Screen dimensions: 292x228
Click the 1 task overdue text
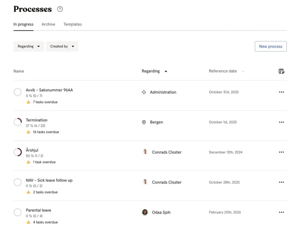point(44,162)
